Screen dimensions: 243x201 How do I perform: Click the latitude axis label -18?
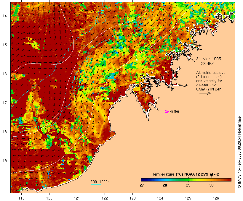click(x=4, y=132)
